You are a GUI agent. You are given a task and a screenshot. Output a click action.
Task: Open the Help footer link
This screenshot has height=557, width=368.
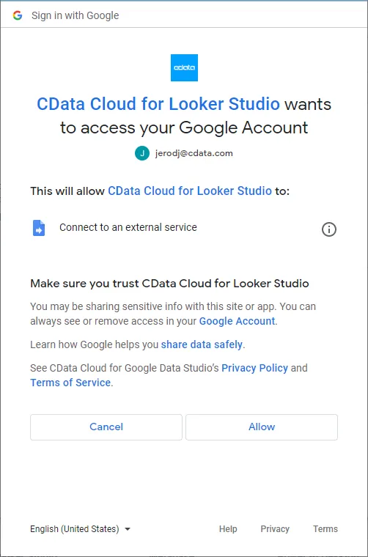(228, 529)
